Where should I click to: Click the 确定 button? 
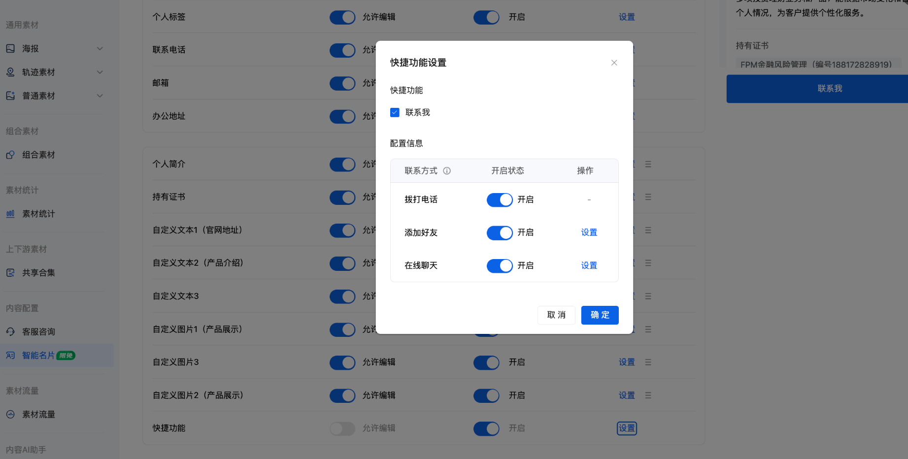[600, 315]
